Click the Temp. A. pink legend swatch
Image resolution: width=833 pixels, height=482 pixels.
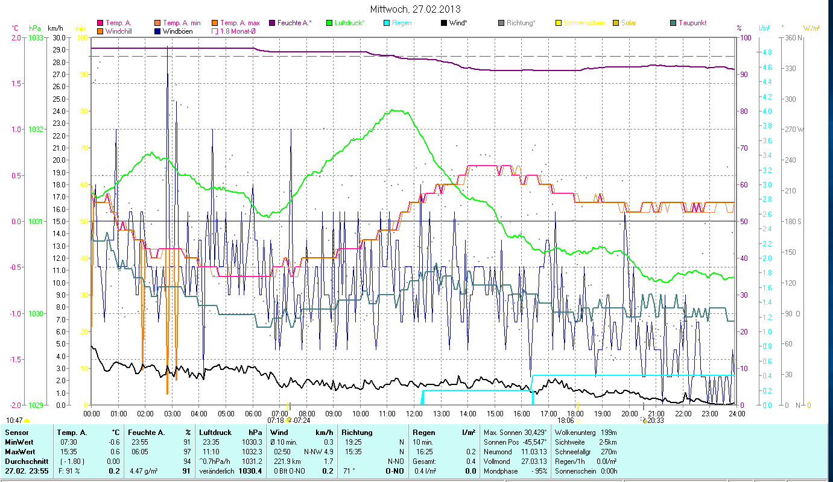[x=100, y=23]
